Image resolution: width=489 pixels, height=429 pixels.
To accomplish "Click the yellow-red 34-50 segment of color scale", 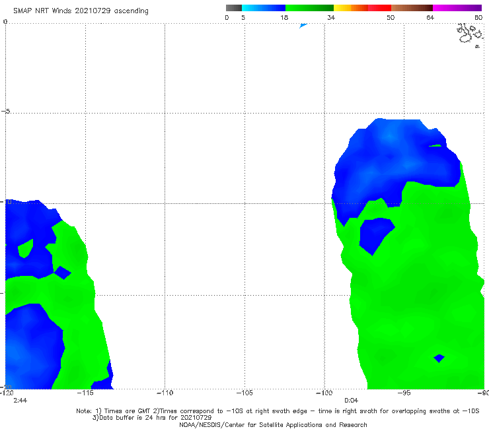I will (x=362, y=8).
